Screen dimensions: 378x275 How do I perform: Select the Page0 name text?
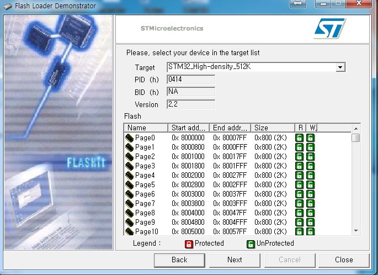coord(145,137)
